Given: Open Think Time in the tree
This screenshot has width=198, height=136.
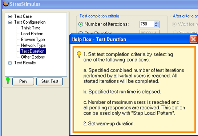Looking at the screenshot, I should [31, 28].
